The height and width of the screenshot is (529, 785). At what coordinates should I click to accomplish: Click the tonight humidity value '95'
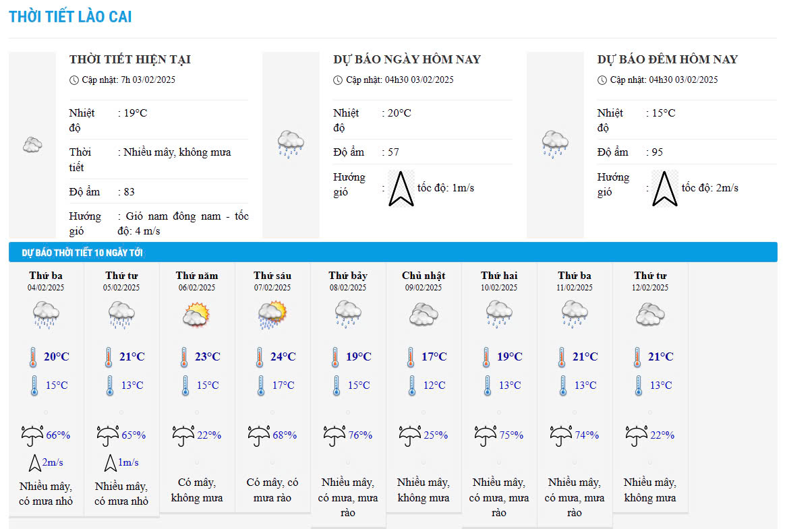pos(658,152)
